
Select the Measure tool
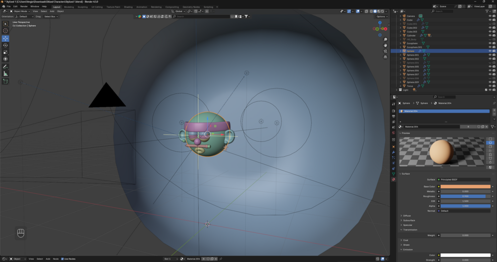click(x=5, y=74)
